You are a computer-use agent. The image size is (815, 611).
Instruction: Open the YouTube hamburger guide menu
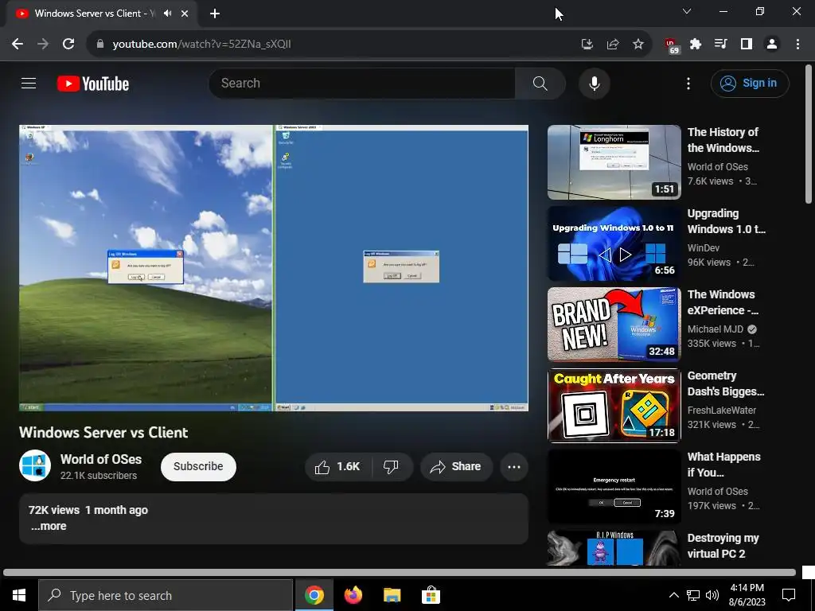[x=29, y=83]
